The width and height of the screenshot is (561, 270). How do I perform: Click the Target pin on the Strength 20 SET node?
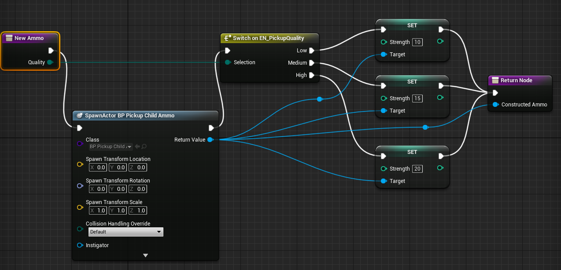coord(383,181)
